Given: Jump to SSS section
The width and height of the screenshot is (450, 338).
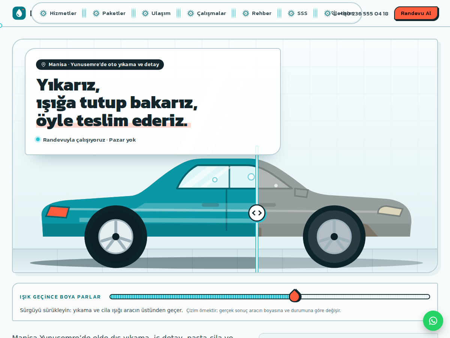Looking at the screenshot, I should [x=298, y=13].
